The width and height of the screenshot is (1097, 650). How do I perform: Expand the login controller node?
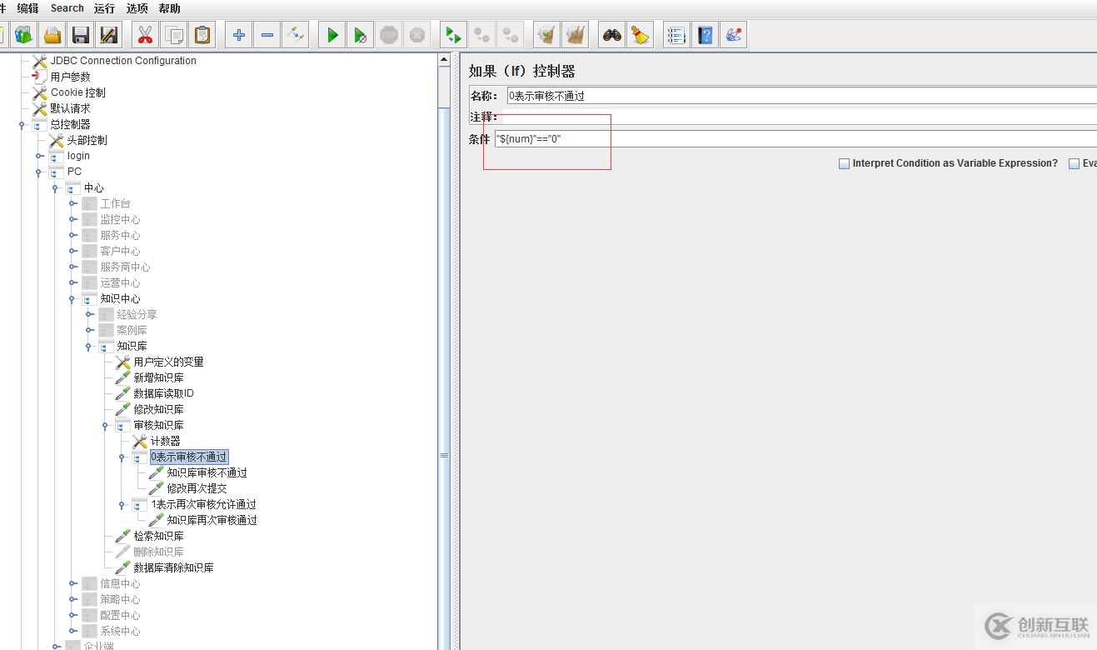(38, 156)
